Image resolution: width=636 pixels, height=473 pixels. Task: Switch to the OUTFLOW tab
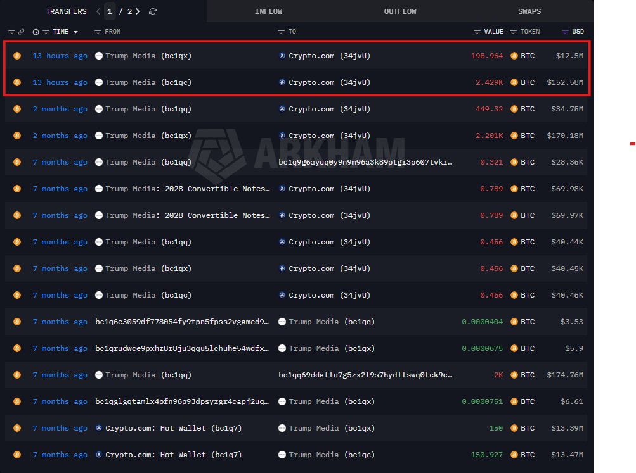pos(400,11)
